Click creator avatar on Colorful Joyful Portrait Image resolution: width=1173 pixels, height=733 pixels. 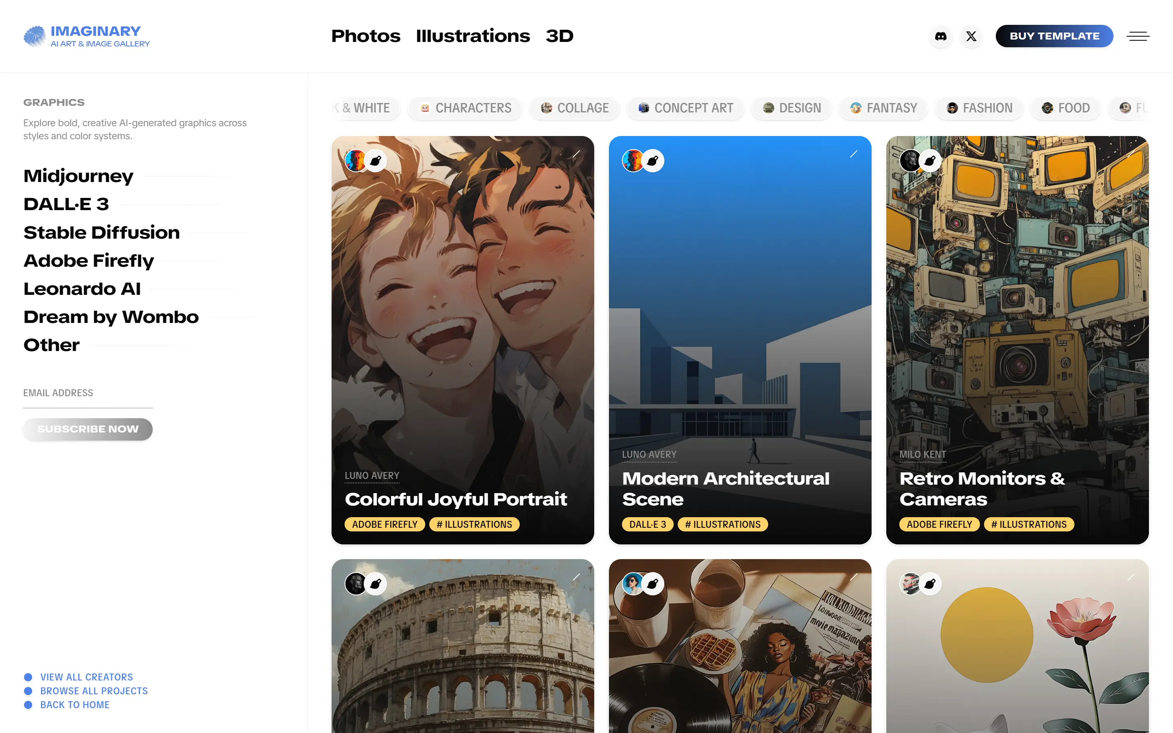(355, 160)
